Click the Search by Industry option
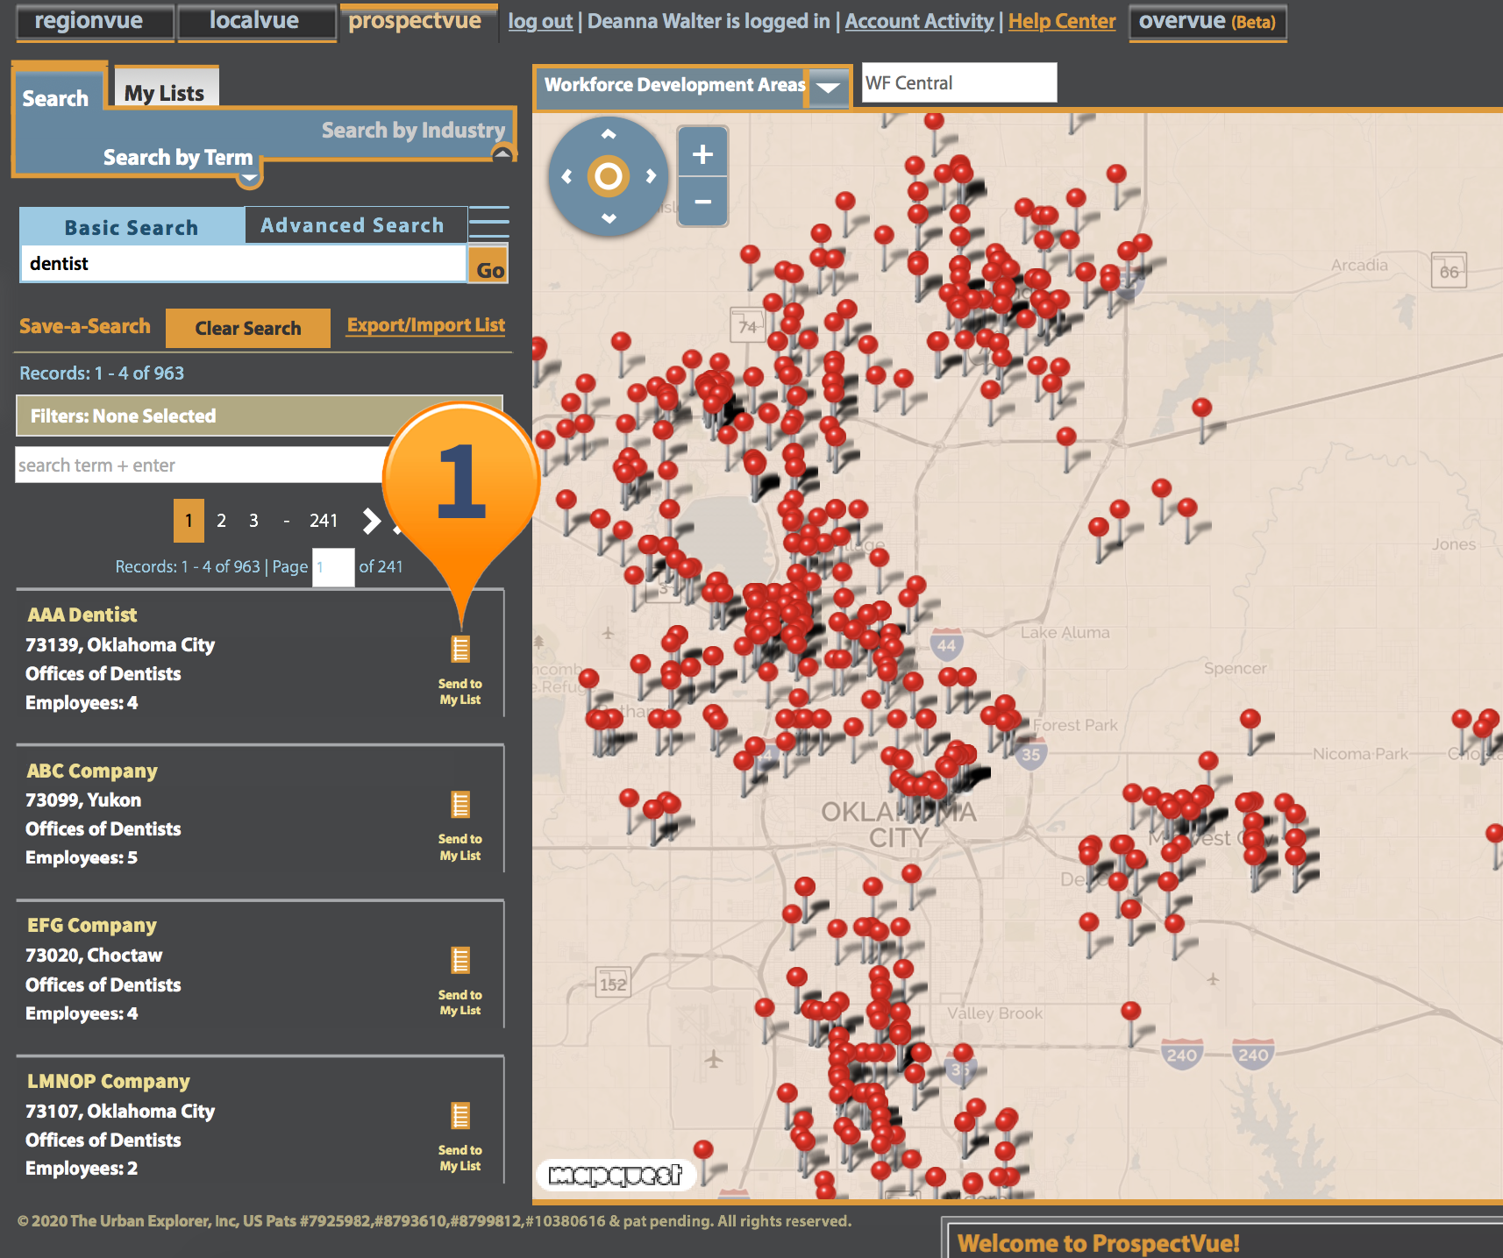Screen dimensions: 1503x1258 click(x=413, y=130)
